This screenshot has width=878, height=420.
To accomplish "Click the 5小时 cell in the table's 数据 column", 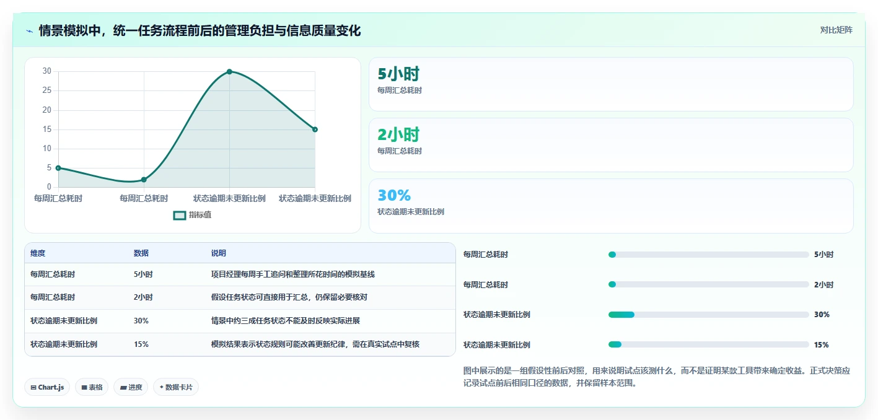I will 143,274.
